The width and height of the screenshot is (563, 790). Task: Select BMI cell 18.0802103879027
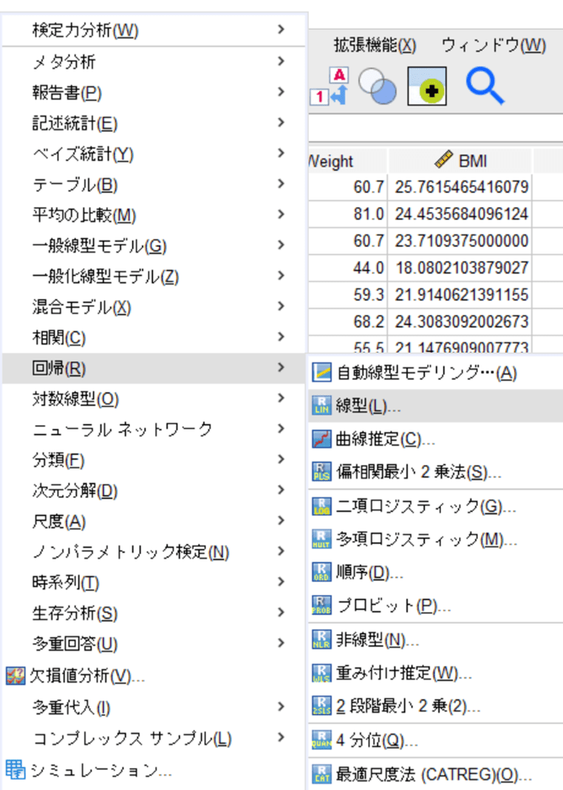tap(461, 268)
